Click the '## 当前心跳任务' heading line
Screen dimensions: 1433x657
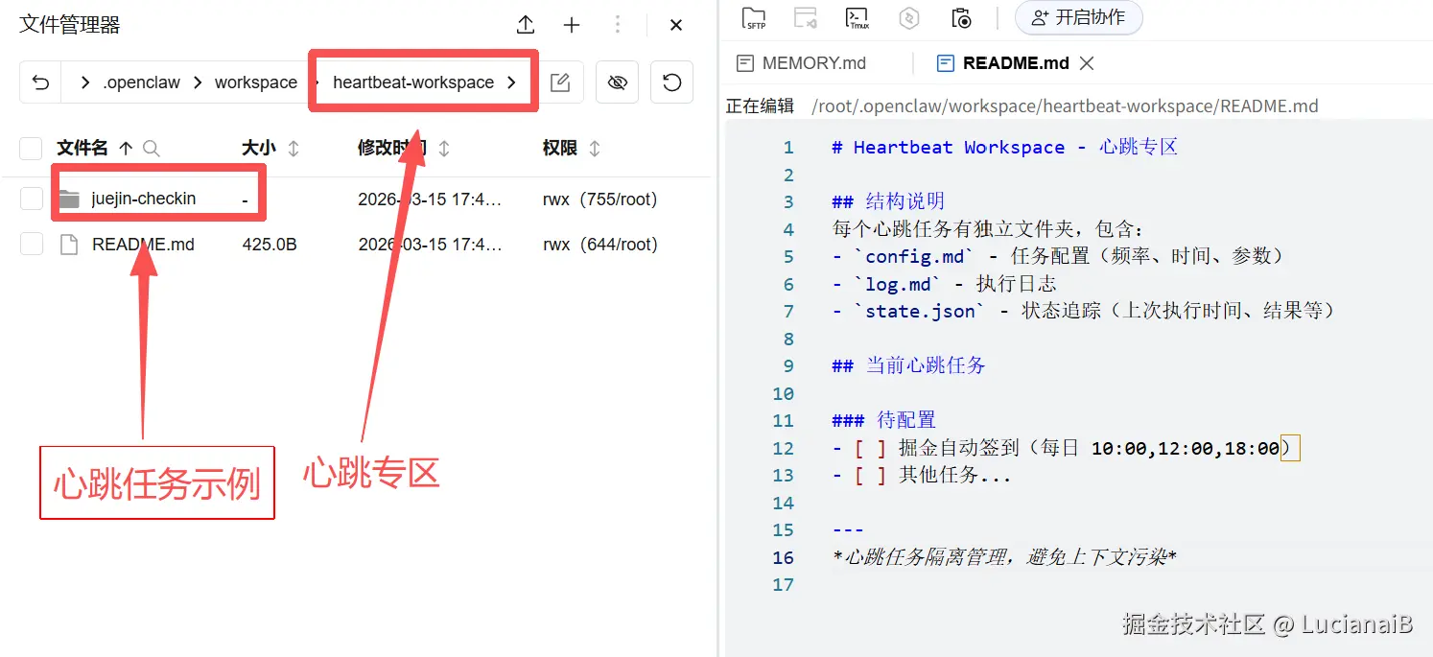click(908, 365)
